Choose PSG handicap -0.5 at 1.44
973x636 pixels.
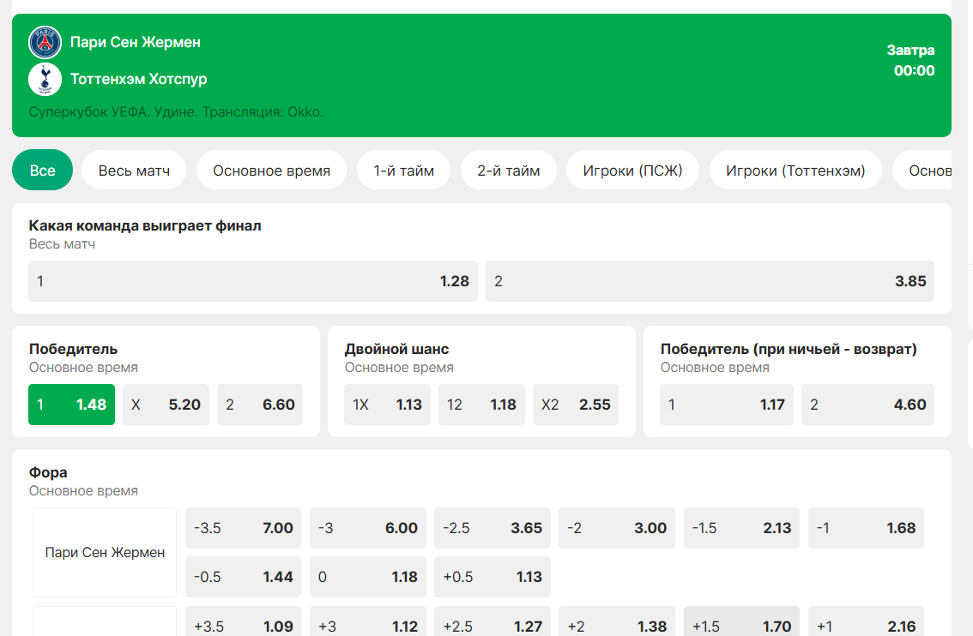point(244,577)
